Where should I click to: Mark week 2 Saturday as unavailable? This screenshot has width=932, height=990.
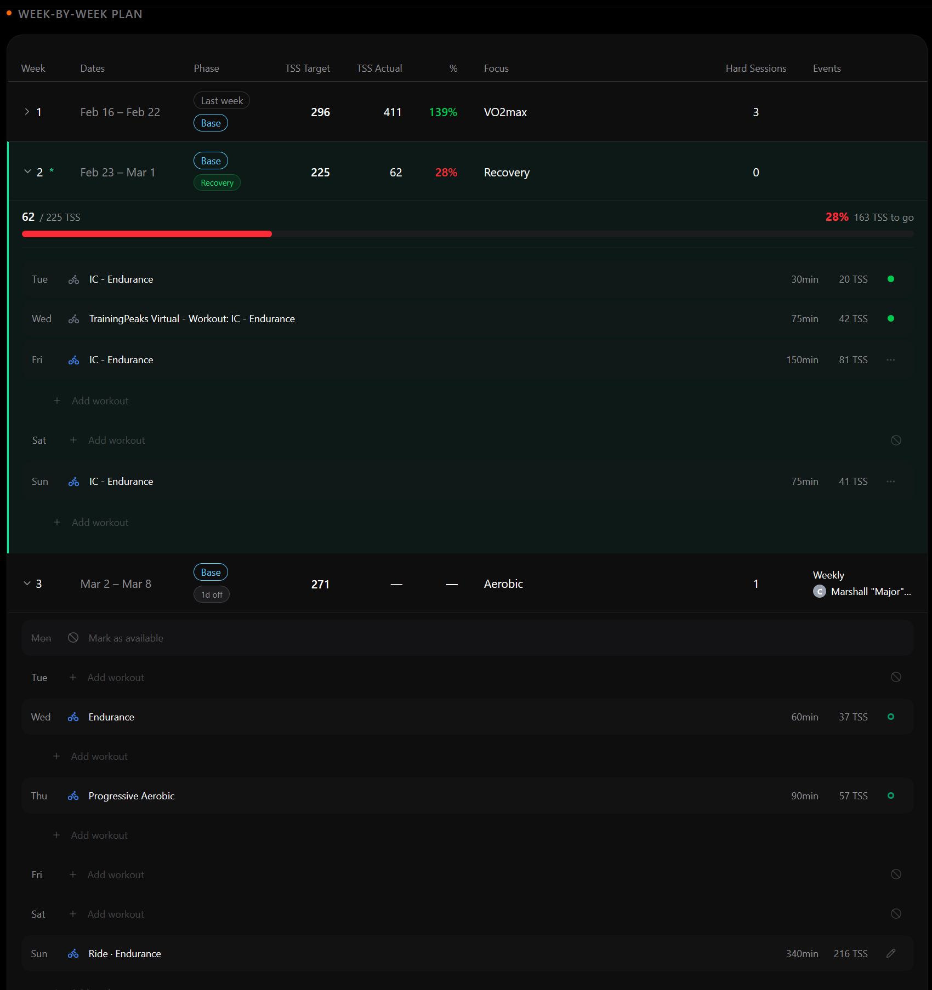[896, 440]
